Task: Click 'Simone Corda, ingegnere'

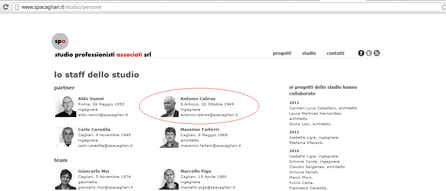Action: (314, 162)
